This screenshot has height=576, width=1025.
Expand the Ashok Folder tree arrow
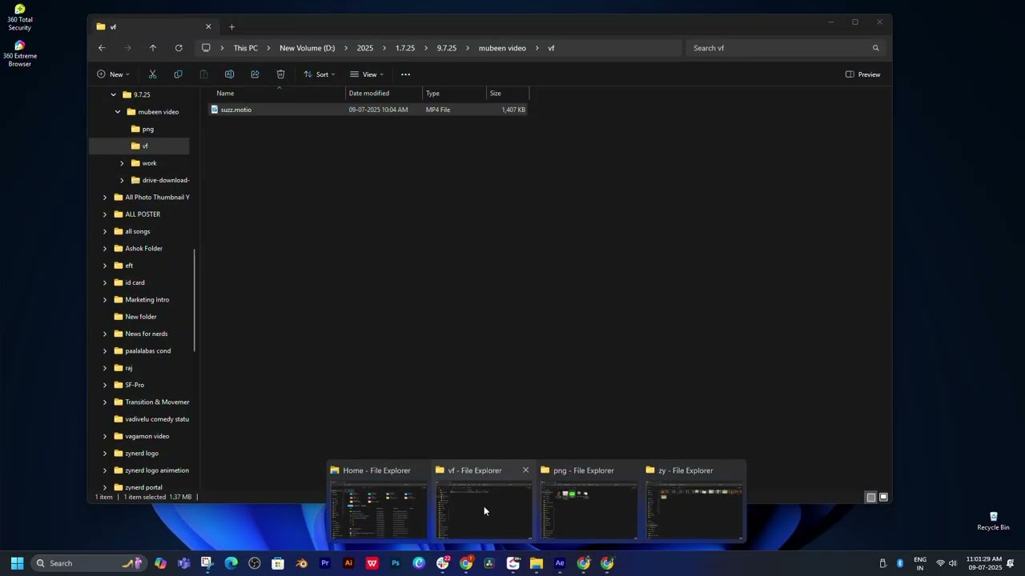click(105, 249)
